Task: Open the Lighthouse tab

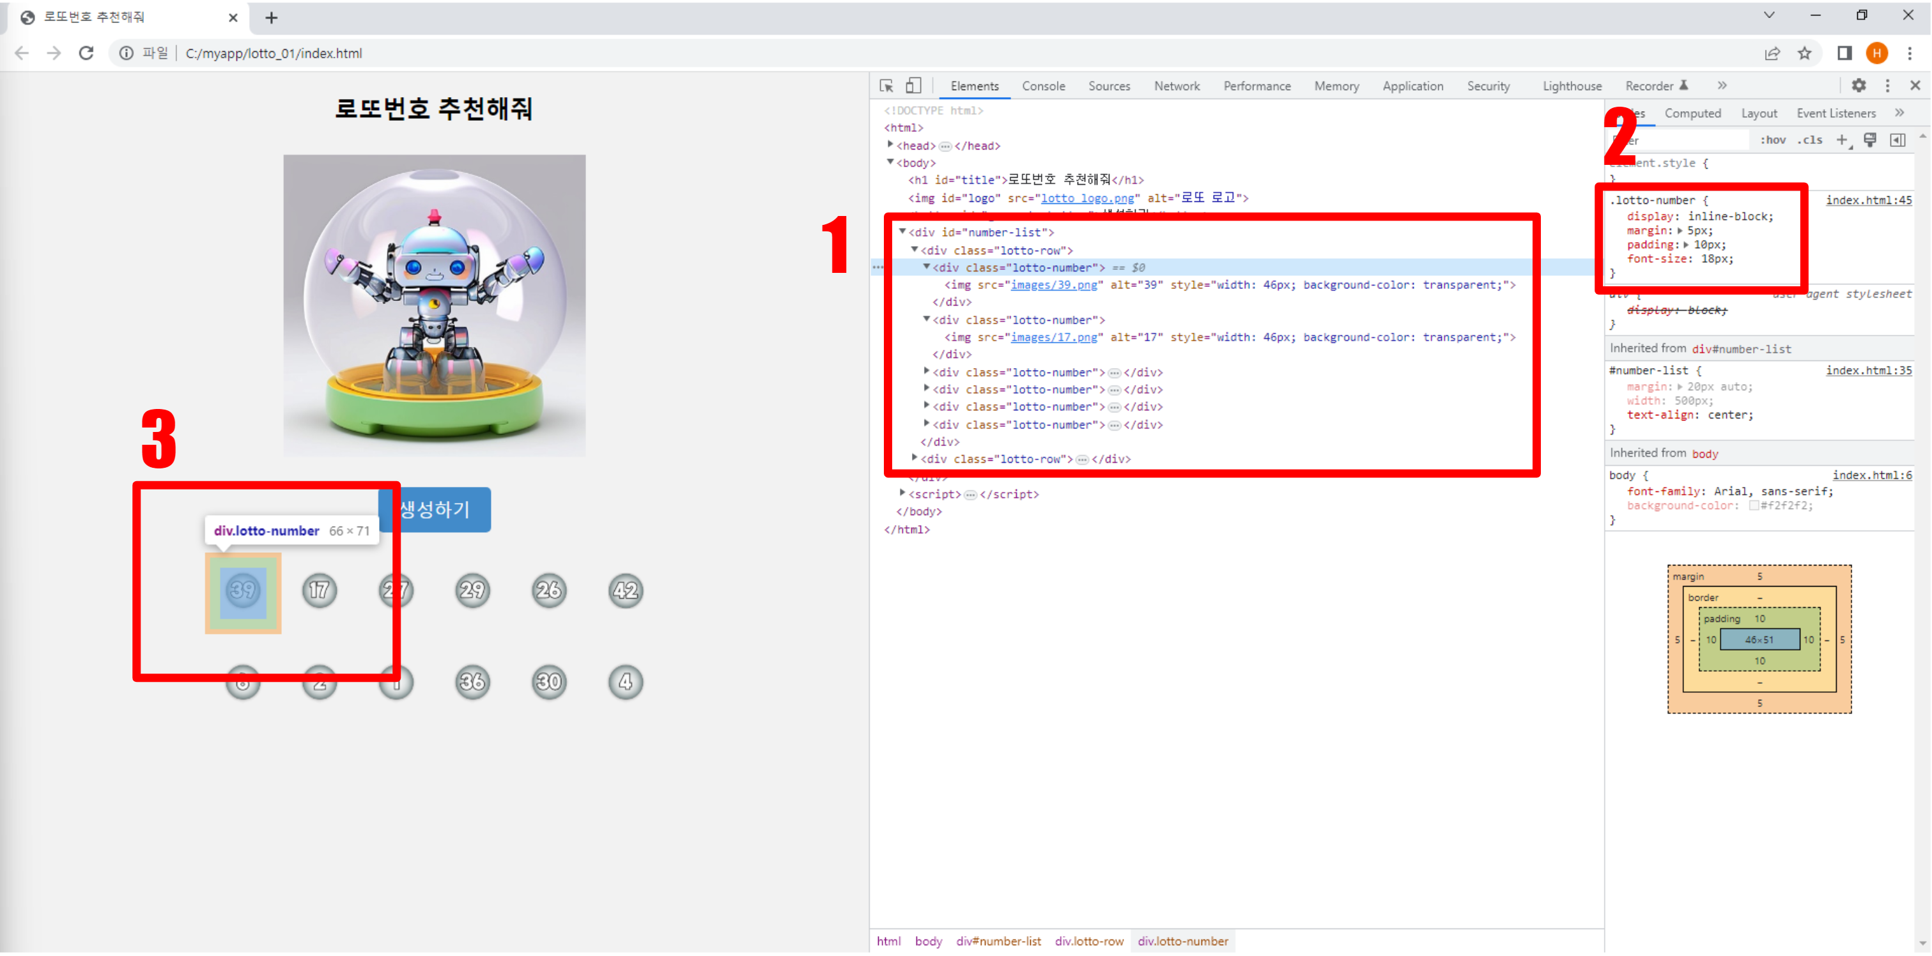Action: pyautogui.click(x=1572, y=86)
